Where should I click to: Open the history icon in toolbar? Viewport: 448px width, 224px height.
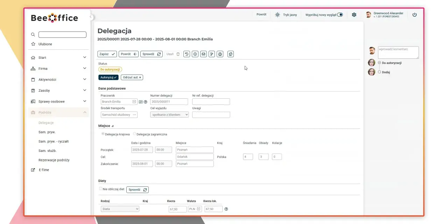tap(187, 54)
